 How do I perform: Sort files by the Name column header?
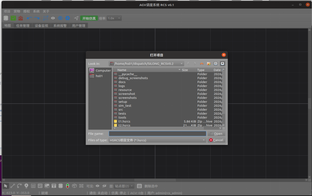tap(147, 70)
